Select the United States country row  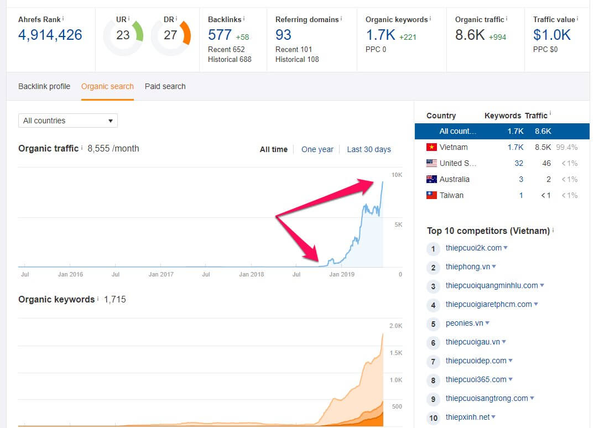coord(502,163)
